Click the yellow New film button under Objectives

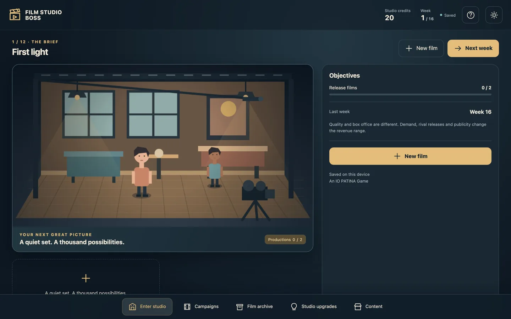click(x=410, y=156)
